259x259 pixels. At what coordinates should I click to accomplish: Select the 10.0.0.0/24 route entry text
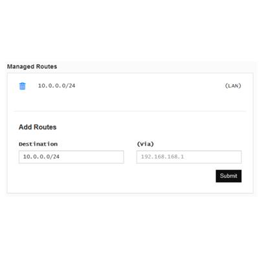[x=56, y=85]
